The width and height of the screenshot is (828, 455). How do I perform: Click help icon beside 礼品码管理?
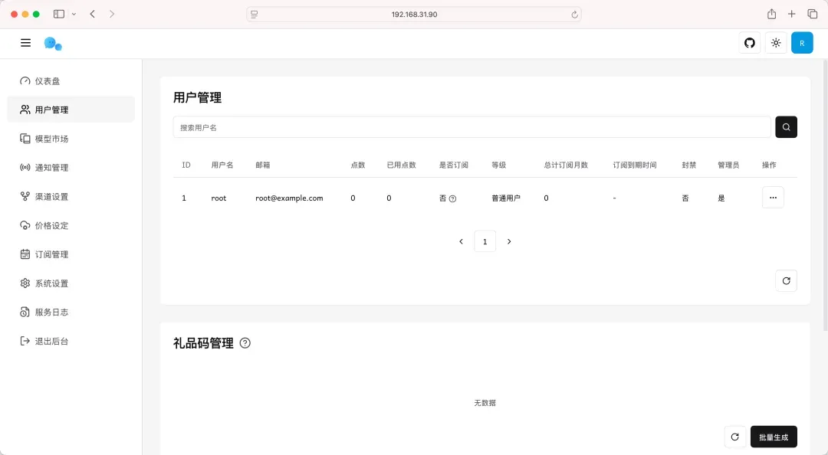[245, 343]
